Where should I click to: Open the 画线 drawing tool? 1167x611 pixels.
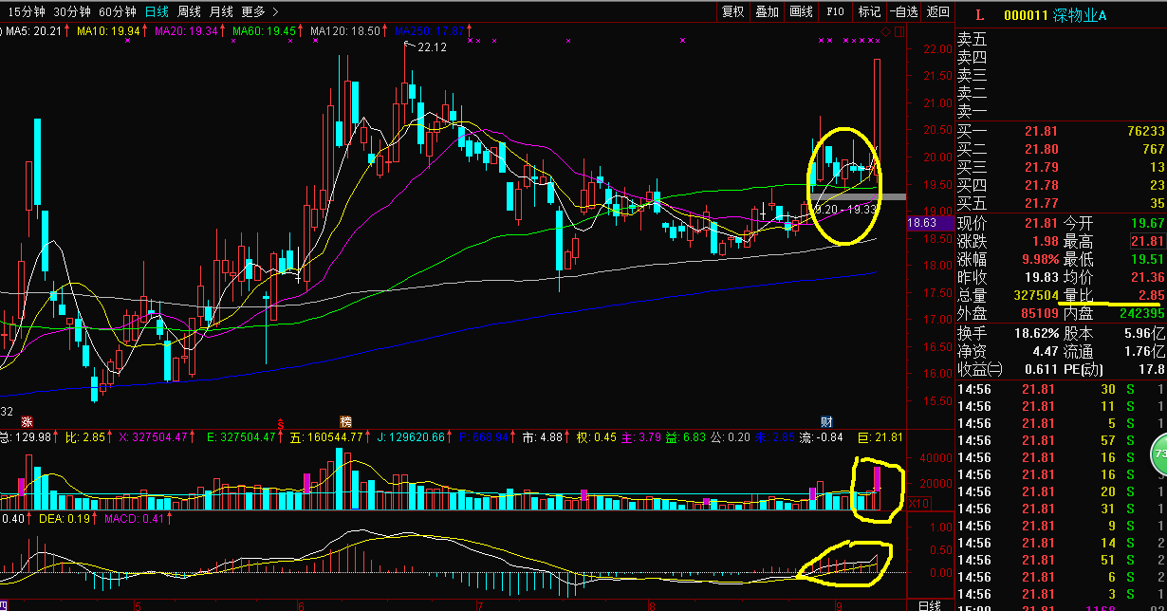(x=802, y=11)
